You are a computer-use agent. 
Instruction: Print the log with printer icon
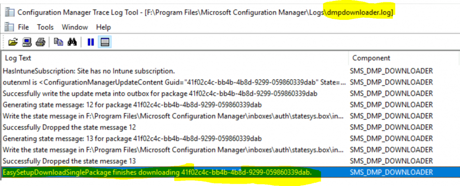click(40, 42)
